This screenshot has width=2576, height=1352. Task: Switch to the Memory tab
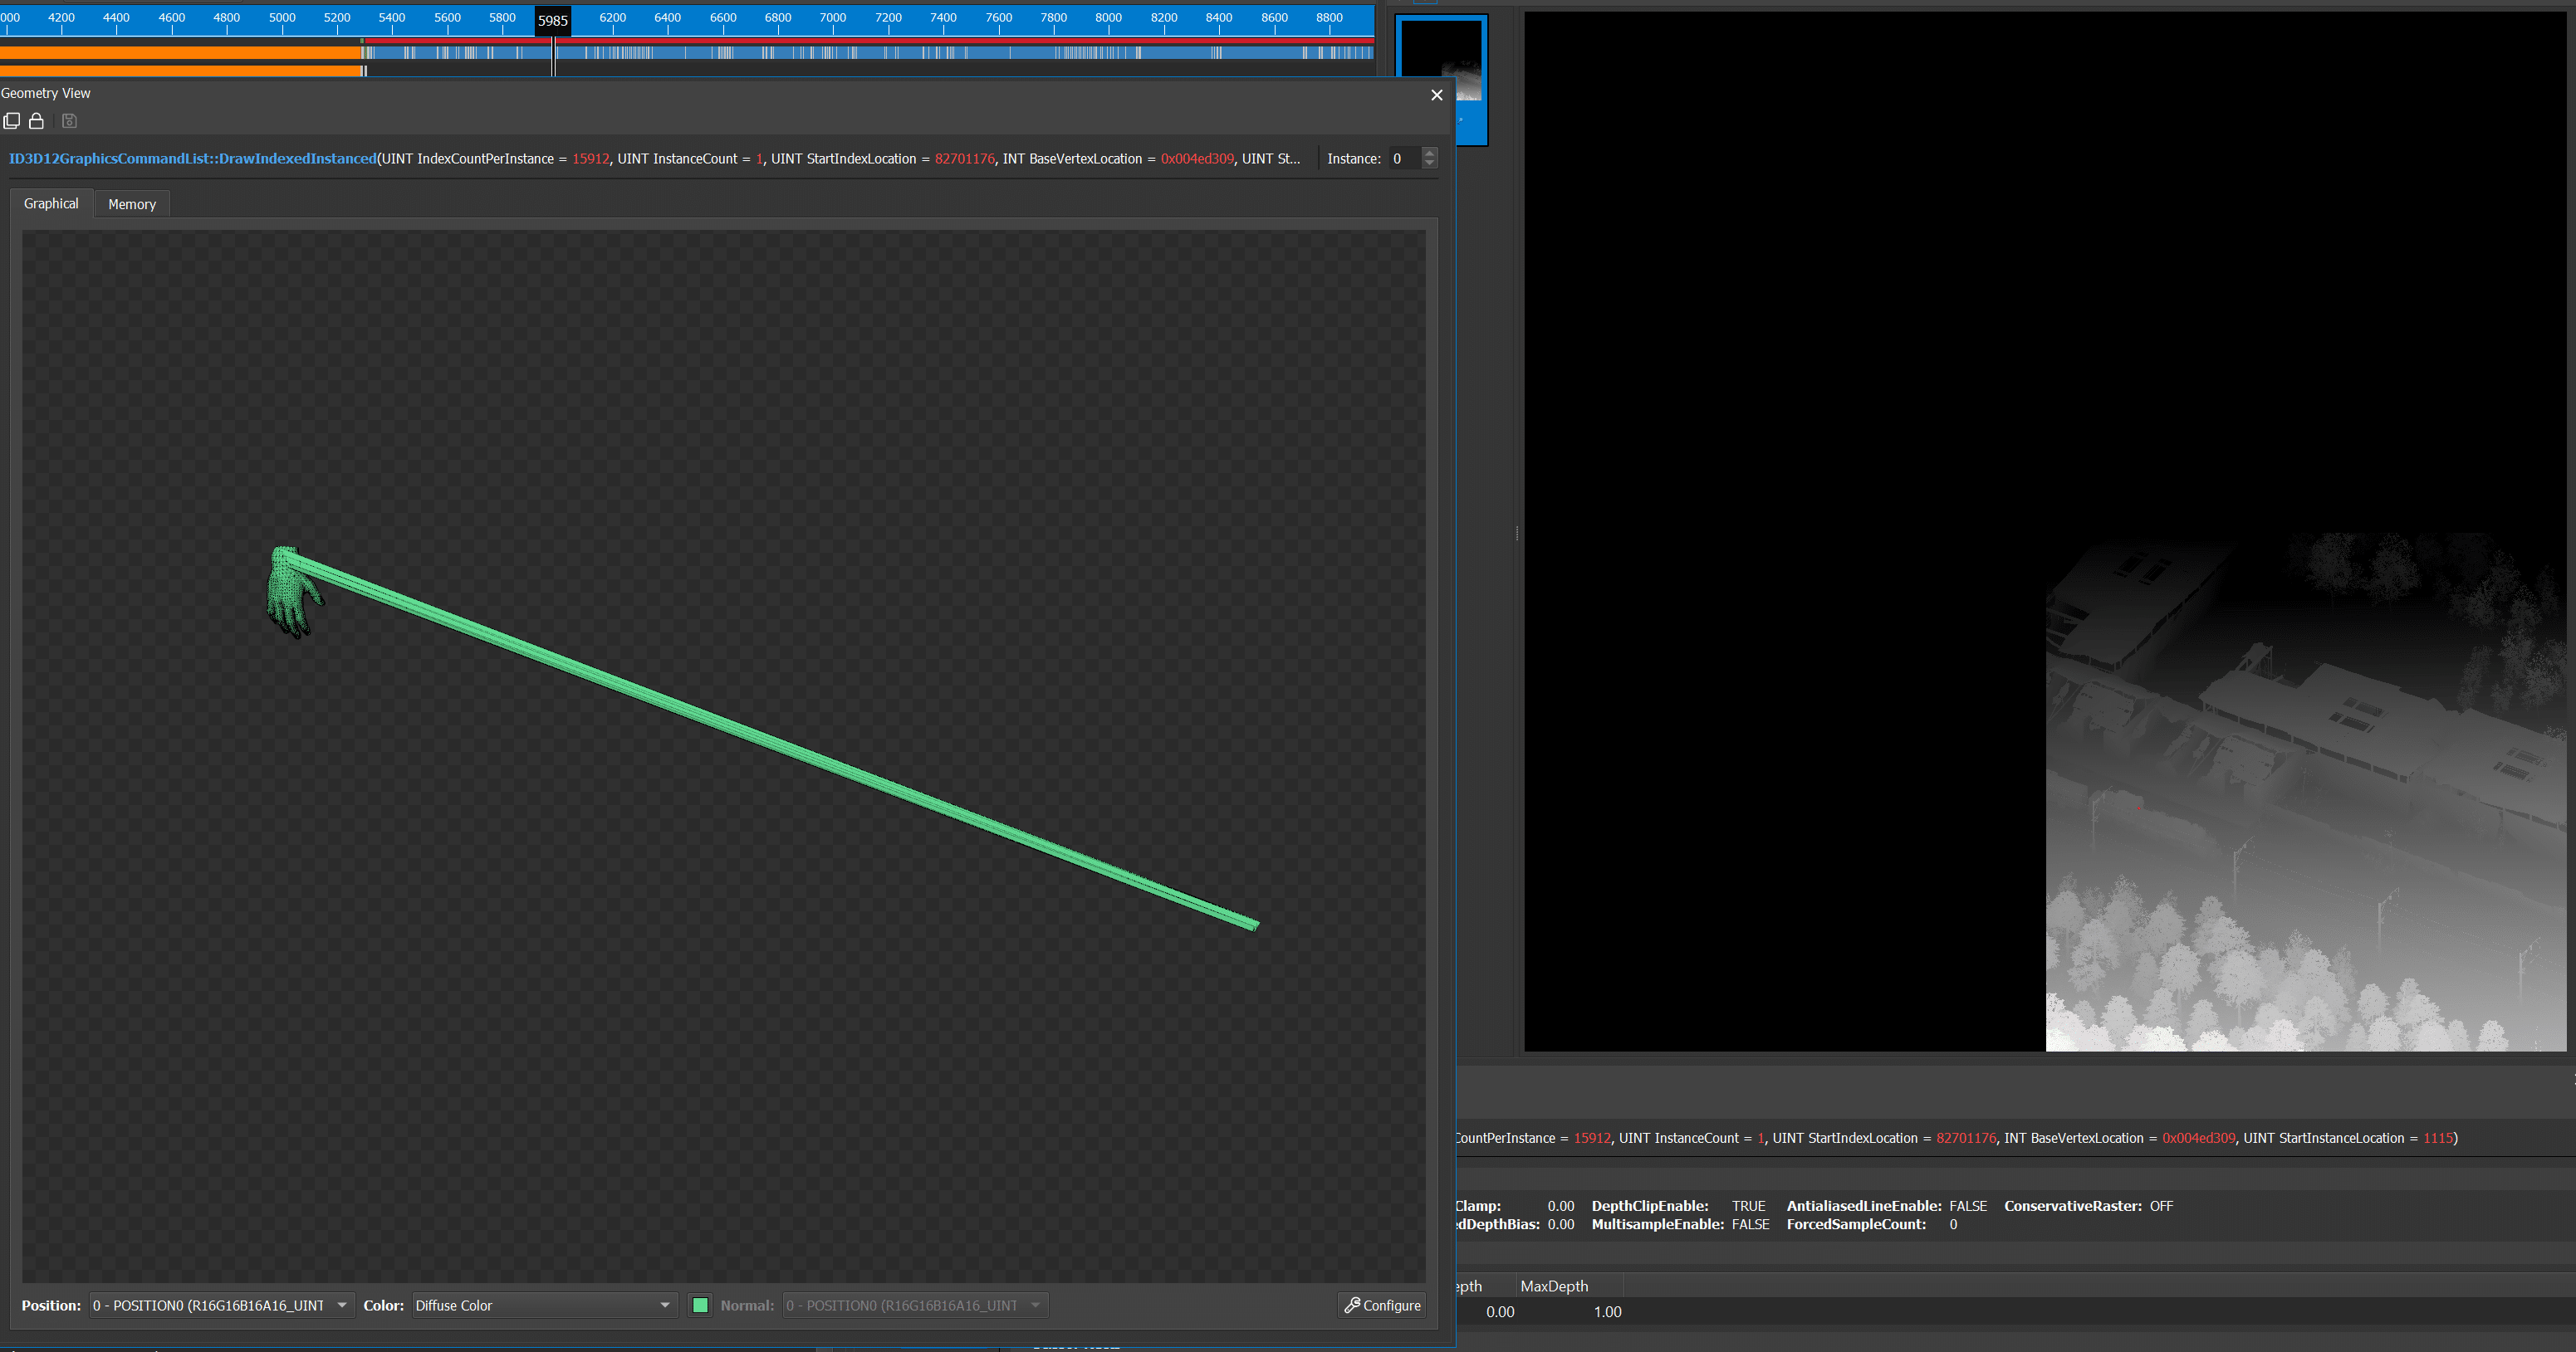point(132,204)
